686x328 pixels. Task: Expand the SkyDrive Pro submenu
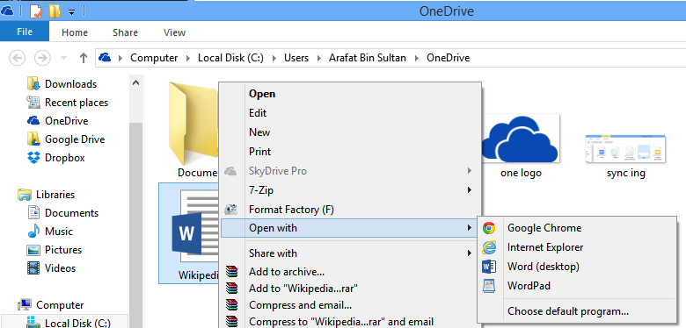(350, 171)
